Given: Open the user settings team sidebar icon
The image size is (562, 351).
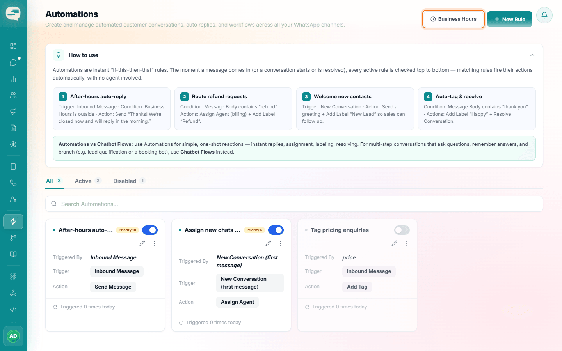Looking at the screenshot, I should [x=13, y=199].
